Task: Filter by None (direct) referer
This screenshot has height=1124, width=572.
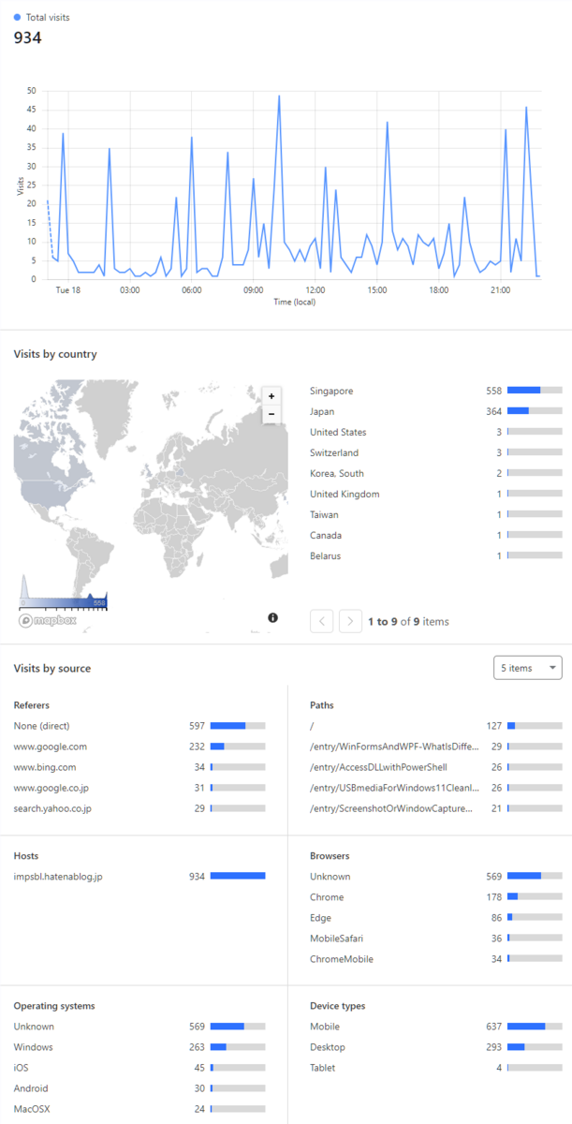Action: tap(139, 726)
